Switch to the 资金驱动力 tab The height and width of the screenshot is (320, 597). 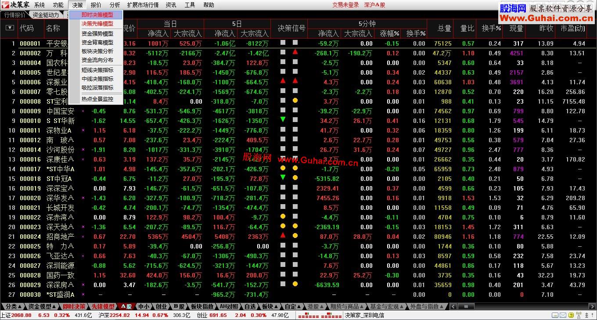[46, 14]
